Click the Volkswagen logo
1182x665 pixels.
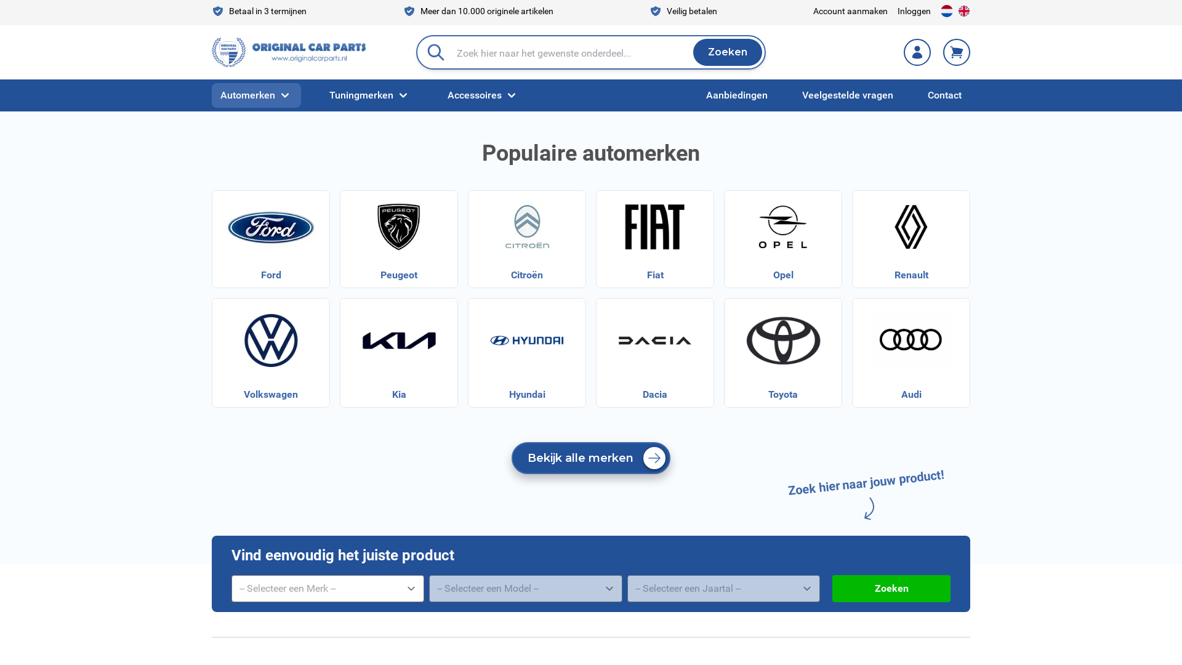pyautogui.click(x=271, y=341)
